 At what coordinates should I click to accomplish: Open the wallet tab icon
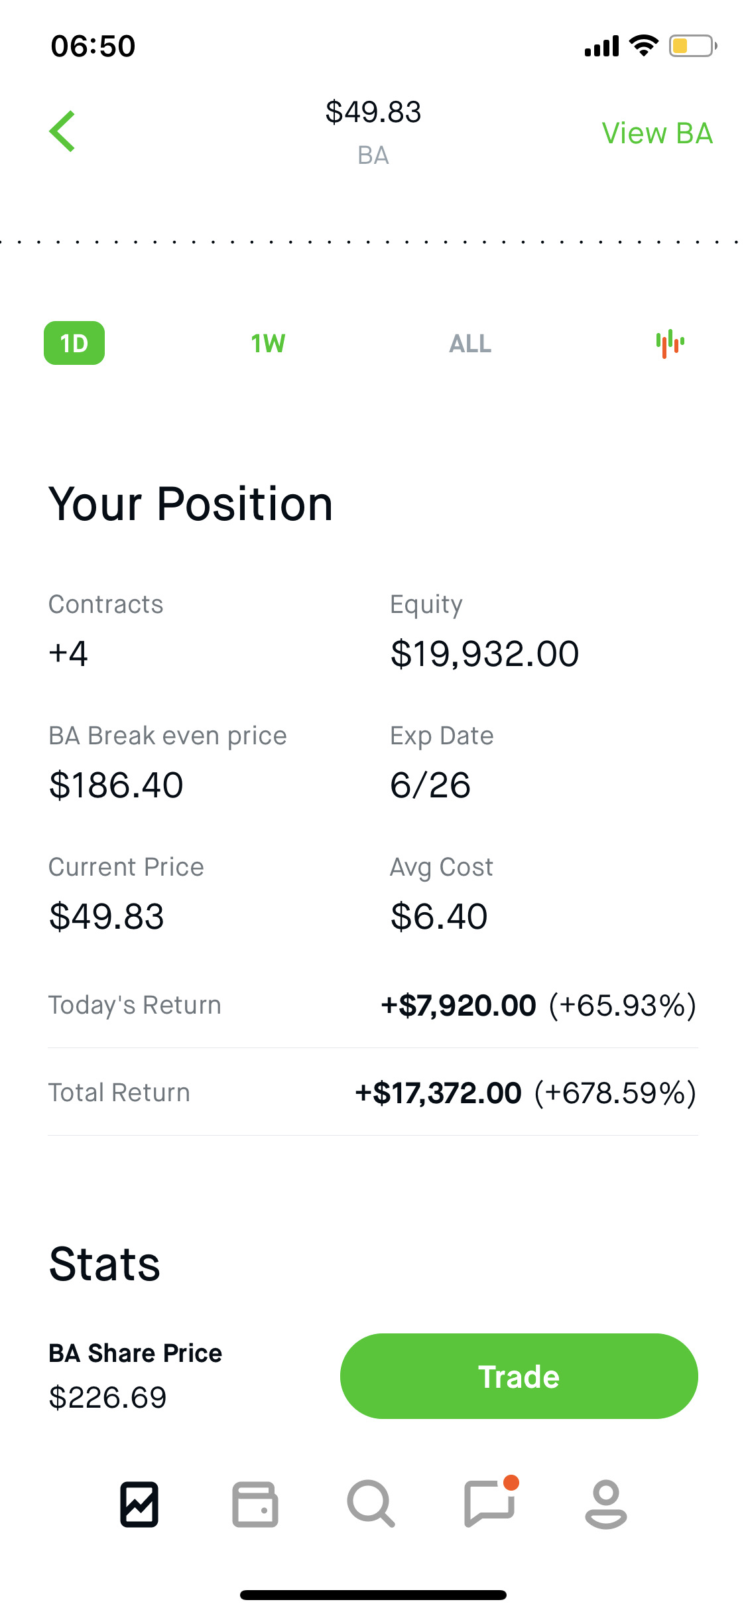255,1504
